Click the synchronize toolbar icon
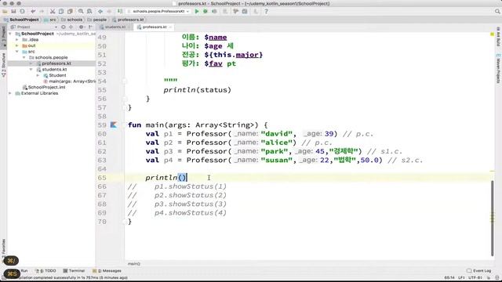 pyautogui.click(x=23, y=11)
